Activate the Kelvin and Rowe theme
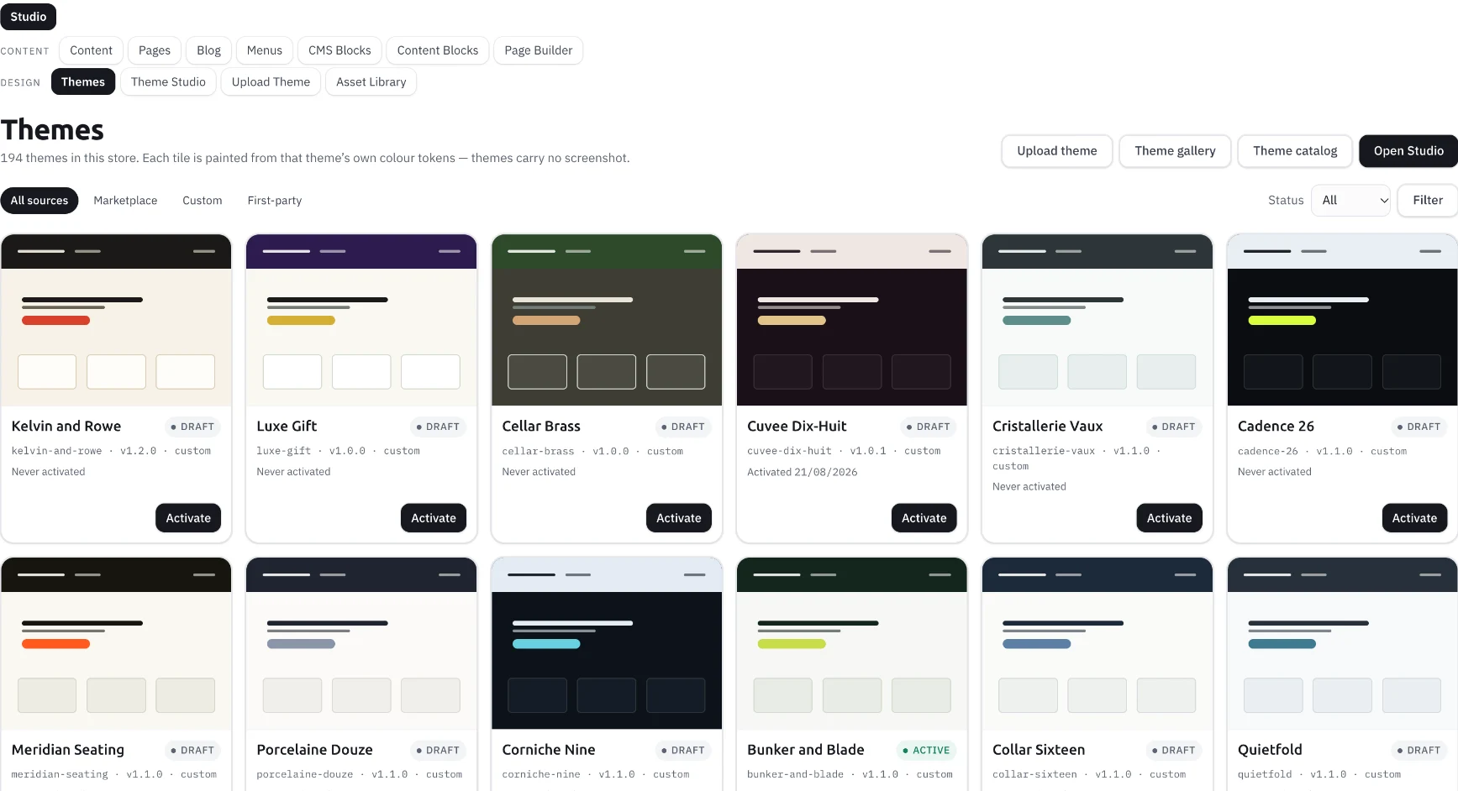Viewport: 1458px width, 791px height. 188,518
